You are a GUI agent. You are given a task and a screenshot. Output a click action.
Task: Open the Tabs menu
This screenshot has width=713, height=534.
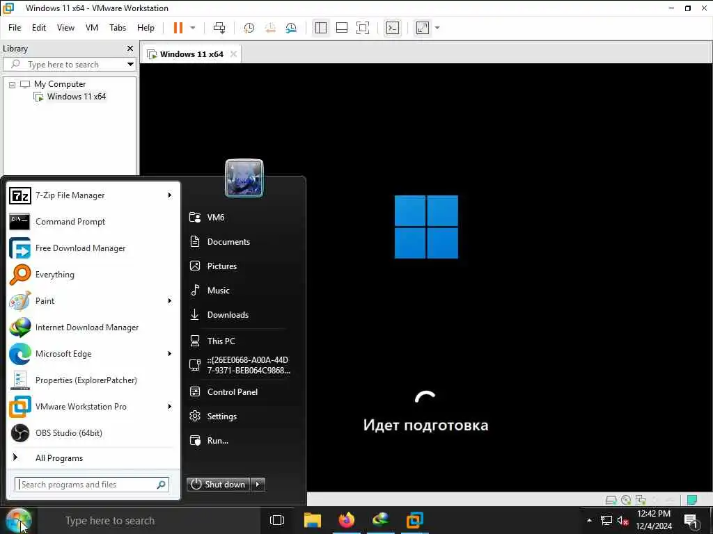coord(118,28)
